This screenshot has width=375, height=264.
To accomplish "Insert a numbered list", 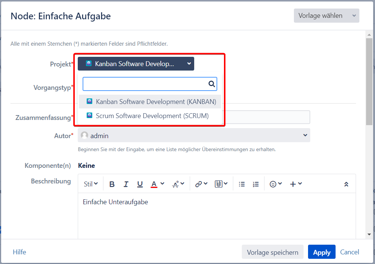I will click(256, 184).
